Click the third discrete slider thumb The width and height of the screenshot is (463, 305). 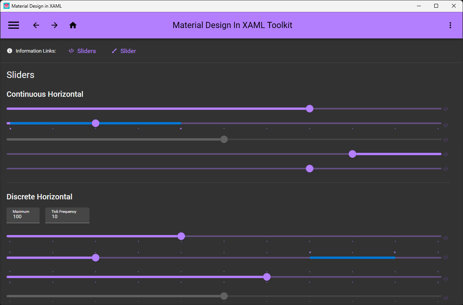coord(267,277)
